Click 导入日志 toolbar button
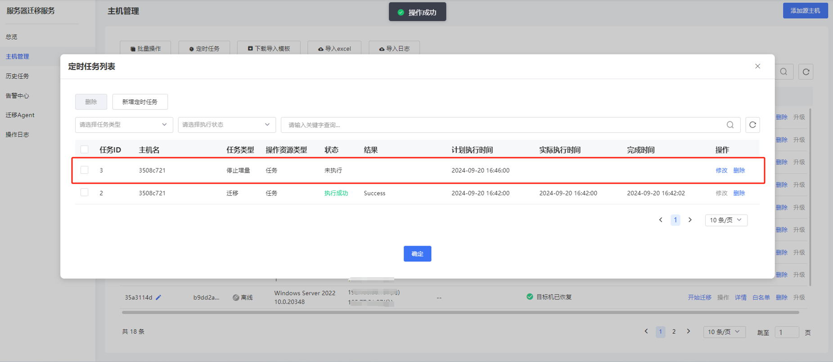Viewport: 833px width, 362px height. click(394, 48)
